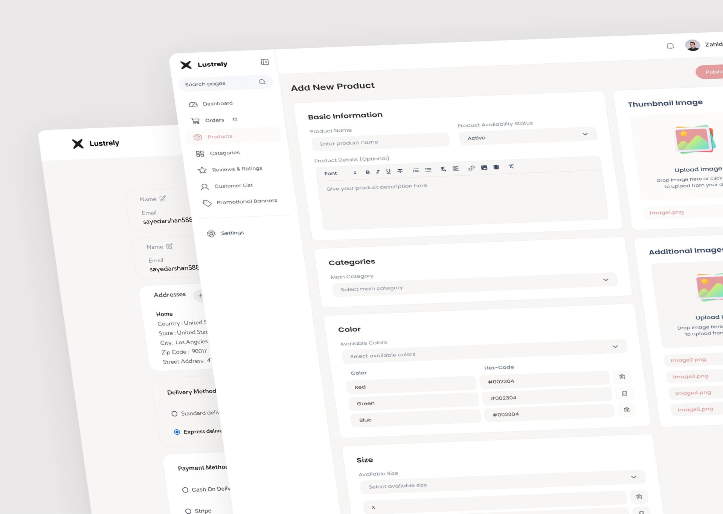Choose Standard delivery option
Image resolution: width=723 pixels, height=514 pixels.
click(x=174, y=414)
